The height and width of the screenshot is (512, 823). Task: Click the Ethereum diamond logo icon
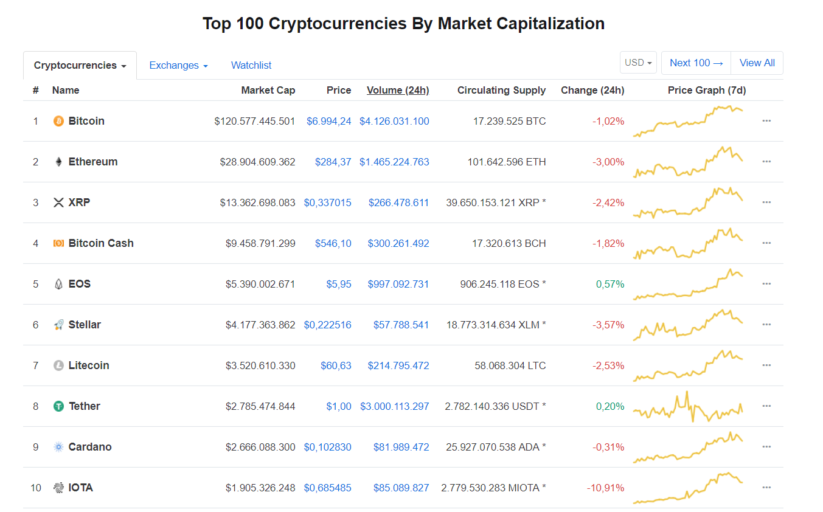pos(58,162)
